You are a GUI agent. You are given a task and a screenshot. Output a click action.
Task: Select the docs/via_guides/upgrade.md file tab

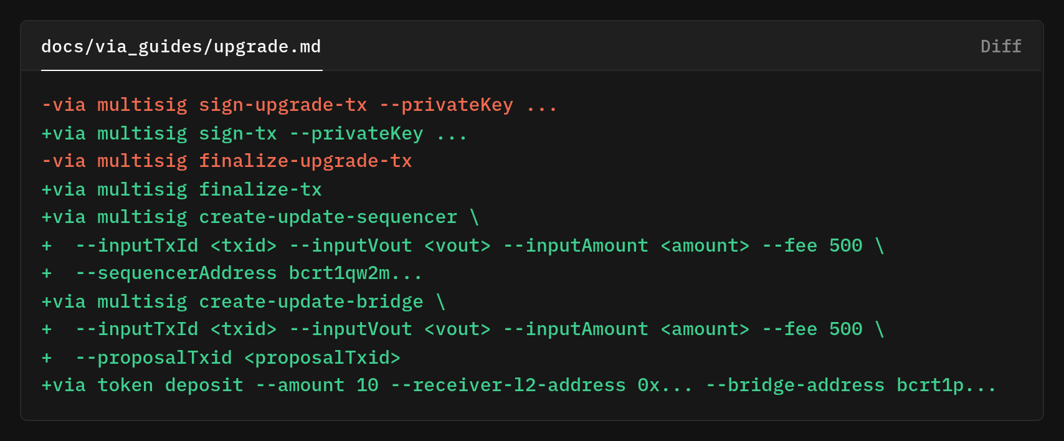coord(181,47)
